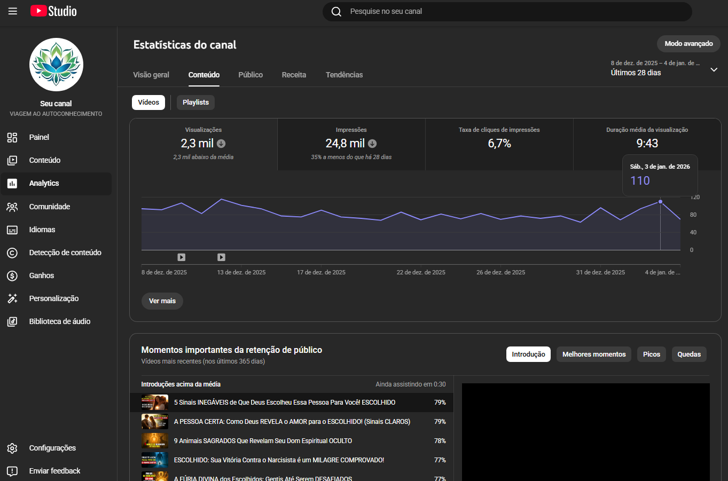This screenshot has height=481, width=728.
Task: Click the 78% retention value
Action: [440, 441]
